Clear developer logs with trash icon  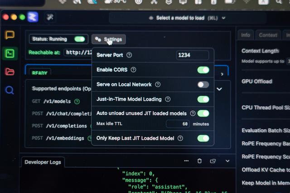point(199,161)
